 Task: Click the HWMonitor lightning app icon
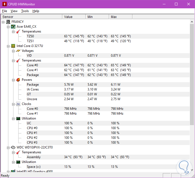5,4
